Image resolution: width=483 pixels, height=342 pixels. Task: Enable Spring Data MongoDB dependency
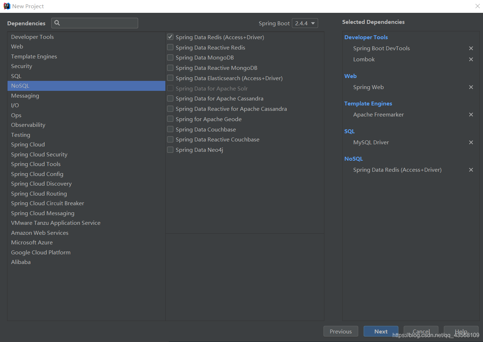170,57
